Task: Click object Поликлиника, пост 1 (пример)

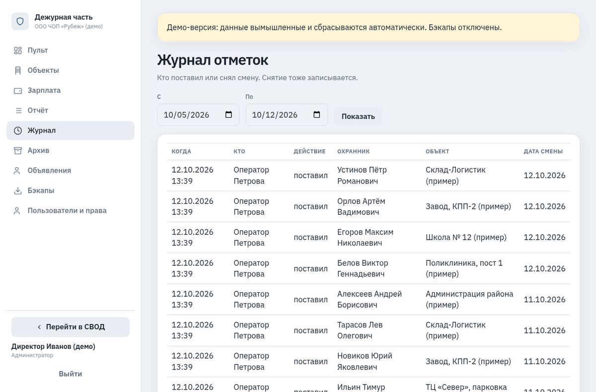Action: pyautogui.click(x=464, y=268)
